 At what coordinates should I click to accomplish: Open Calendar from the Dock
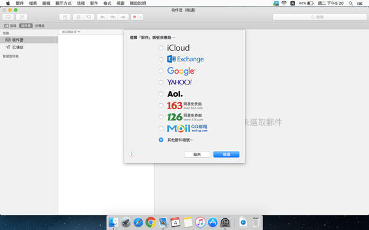point(175,222)
